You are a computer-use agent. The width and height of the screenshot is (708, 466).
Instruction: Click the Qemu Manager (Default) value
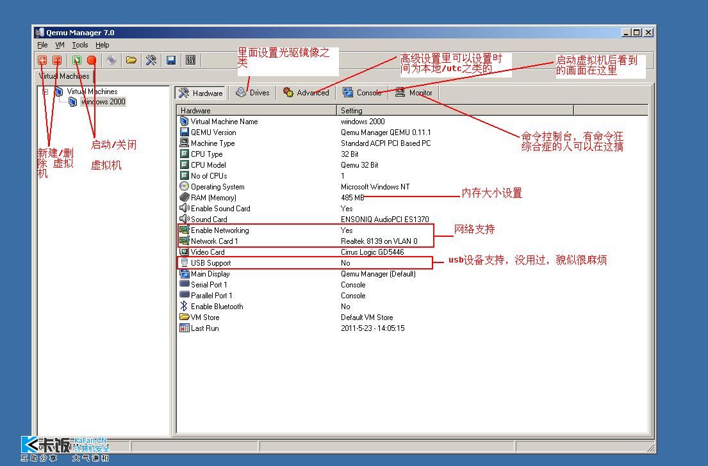point(379,273)
